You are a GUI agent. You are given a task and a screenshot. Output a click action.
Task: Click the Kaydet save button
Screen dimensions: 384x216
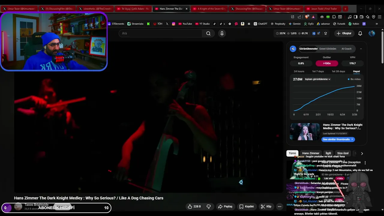pos(247,206)
